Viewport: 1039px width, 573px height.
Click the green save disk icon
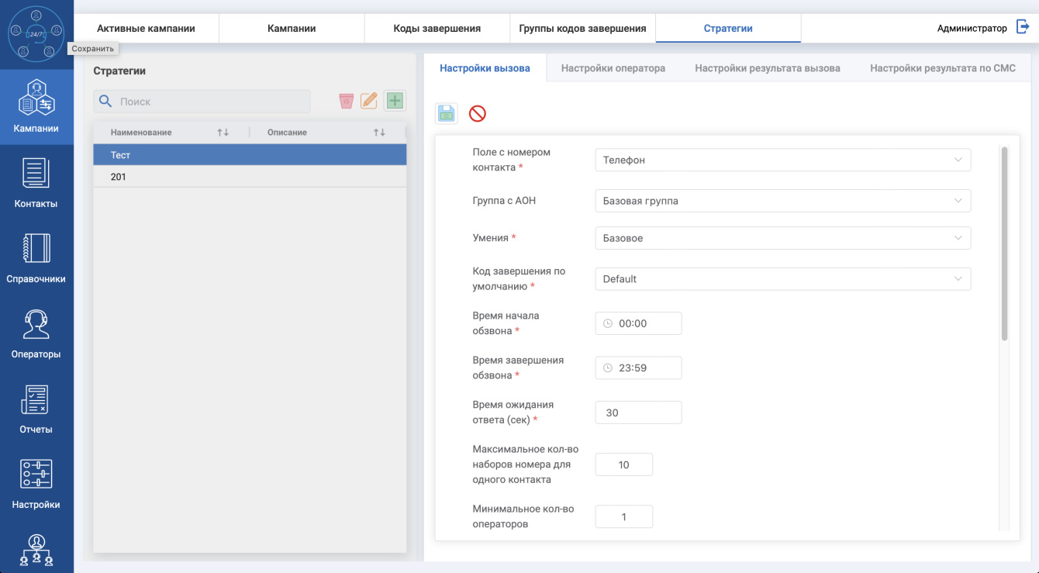click(x=447, y=113)
